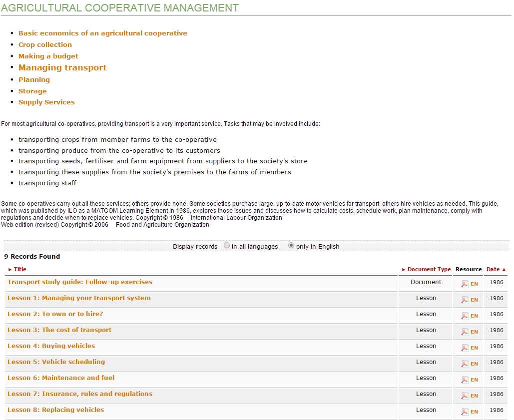This screenshot has width=514, height=420.
Task: Navigate to Supply Services topic
Action: point(46,102)
